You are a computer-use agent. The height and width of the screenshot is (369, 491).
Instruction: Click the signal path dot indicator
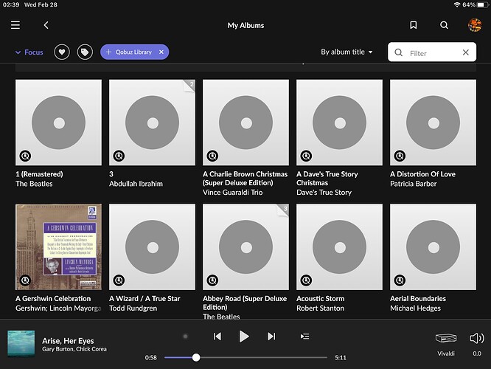point(185,337)
